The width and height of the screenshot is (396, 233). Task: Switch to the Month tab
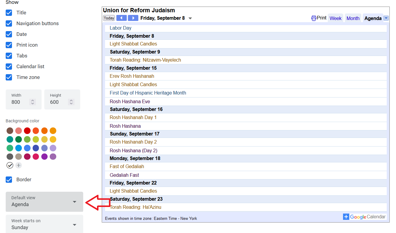pos(353,18)
